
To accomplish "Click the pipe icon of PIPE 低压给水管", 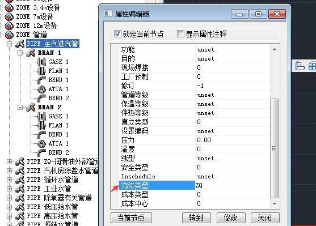I will click(x=20, y=207).
